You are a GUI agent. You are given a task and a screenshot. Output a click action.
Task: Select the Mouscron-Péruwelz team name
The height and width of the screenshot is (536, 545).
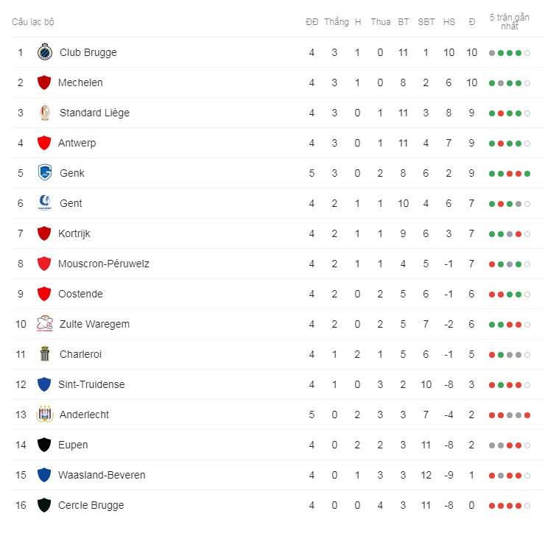[104, 264]
